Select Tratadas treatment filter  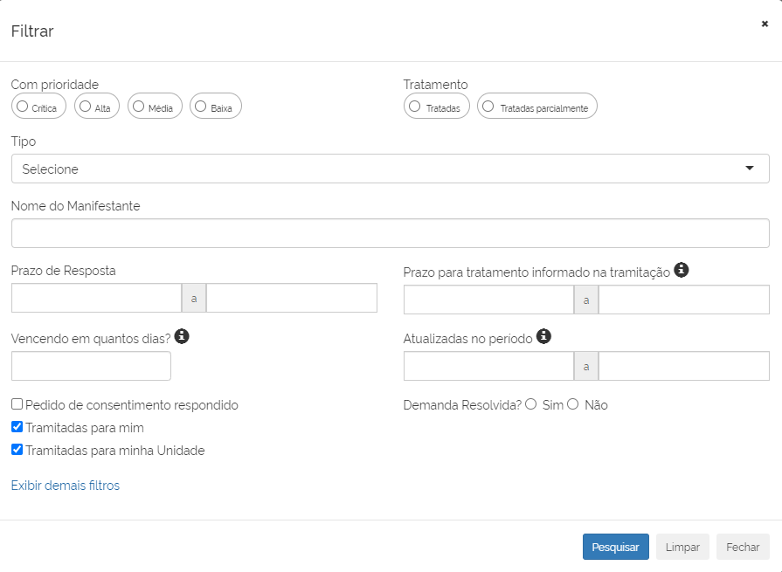click(x=415, y=107)
